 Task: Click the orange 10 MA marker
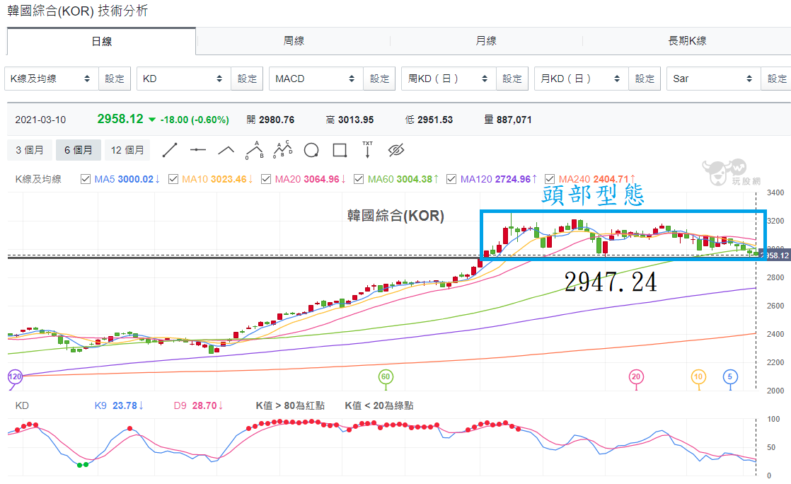pos(698,376)
